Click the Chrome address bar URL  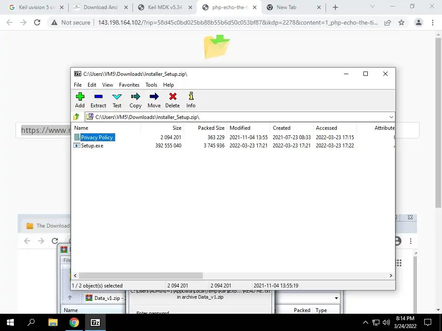(x=238, y=22)
